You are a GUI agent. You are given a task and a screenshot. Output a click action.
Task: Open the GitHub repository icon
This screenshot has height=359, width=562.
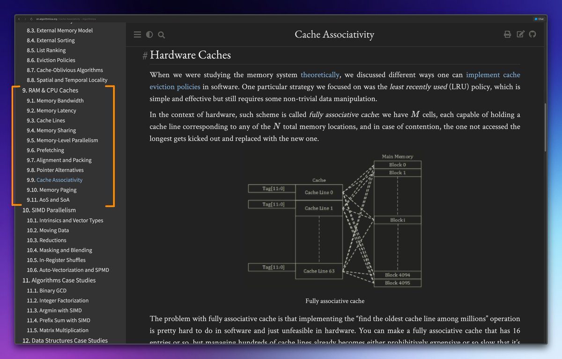pyautogui.click(x=532, y=34)
